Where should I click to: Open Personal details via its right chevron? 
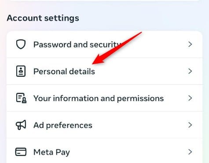coord(190,71)
